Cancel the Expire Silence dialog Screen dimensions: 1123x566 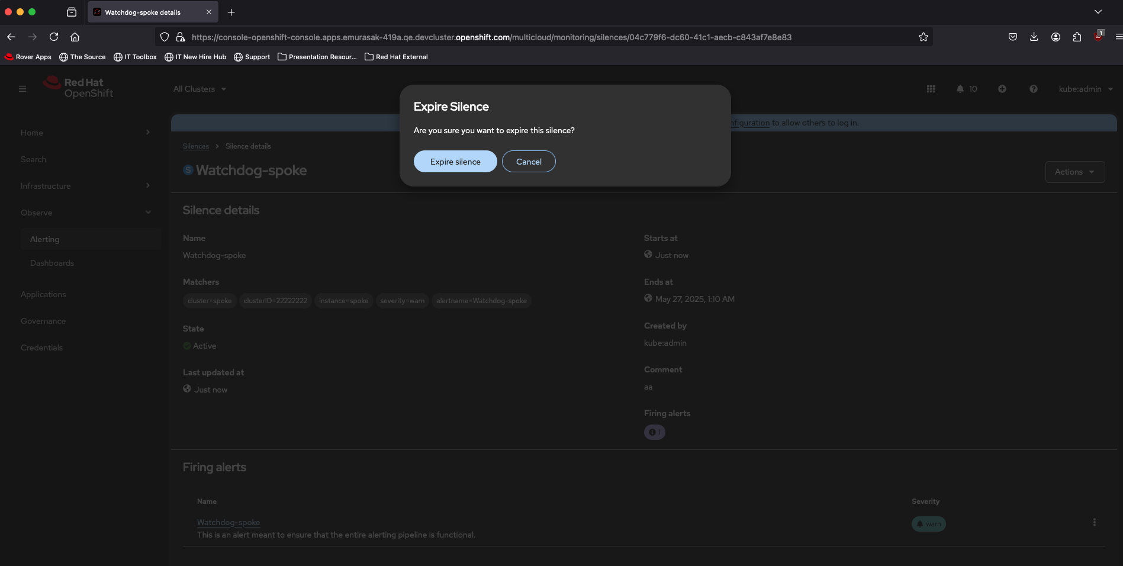pyautogui.click(x=529, y=162)
